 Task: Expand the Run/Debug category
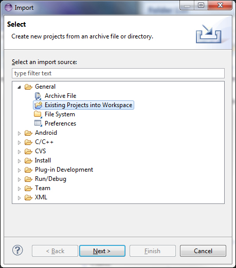click(x=19, y=179)
